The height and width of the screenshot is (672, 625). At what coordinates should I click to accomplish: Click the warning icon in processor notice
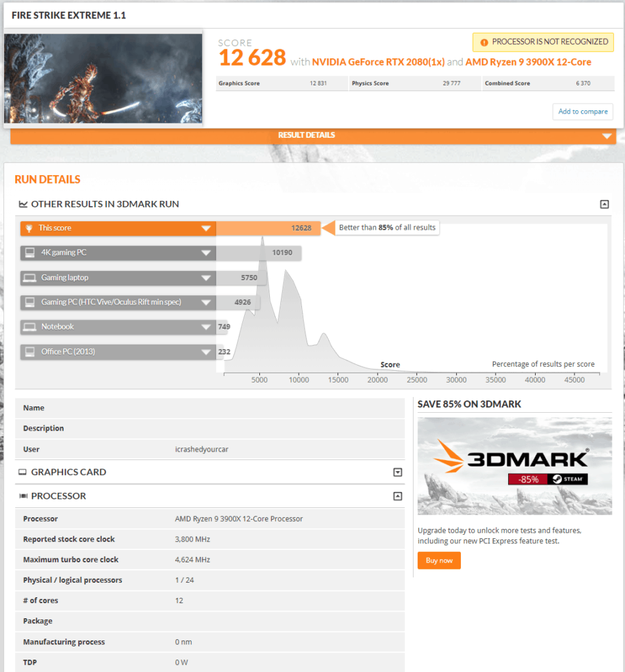point(484,42)
